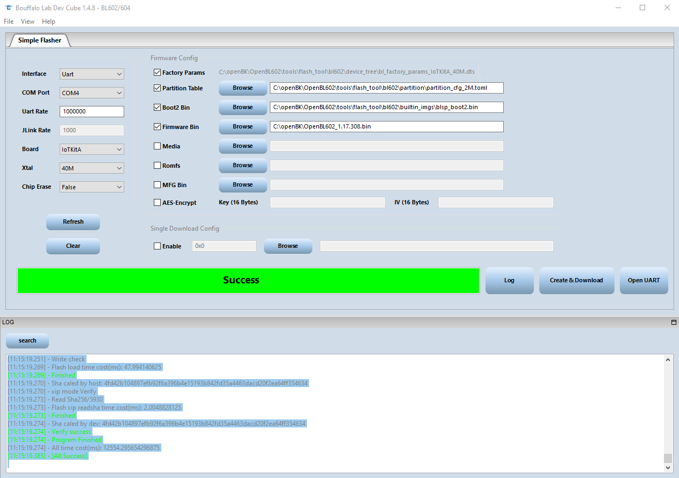The width and height of the screenshot is (679, 478).
Task: Click the AES Key (16 Bytes) field
Action: pyautogui.click(x=327, y=202)
